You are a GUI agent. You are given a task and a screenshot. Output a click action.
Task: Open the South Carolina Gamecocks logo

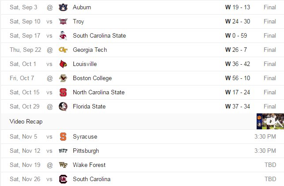click(63, 179)
